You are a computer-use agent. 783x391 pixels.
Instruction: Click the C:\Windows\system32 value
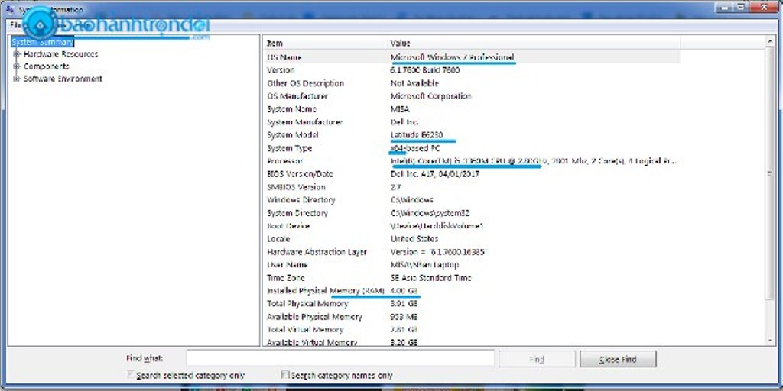tap(430, 213)
